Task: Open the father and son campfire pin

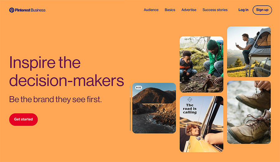Action: 201,64
